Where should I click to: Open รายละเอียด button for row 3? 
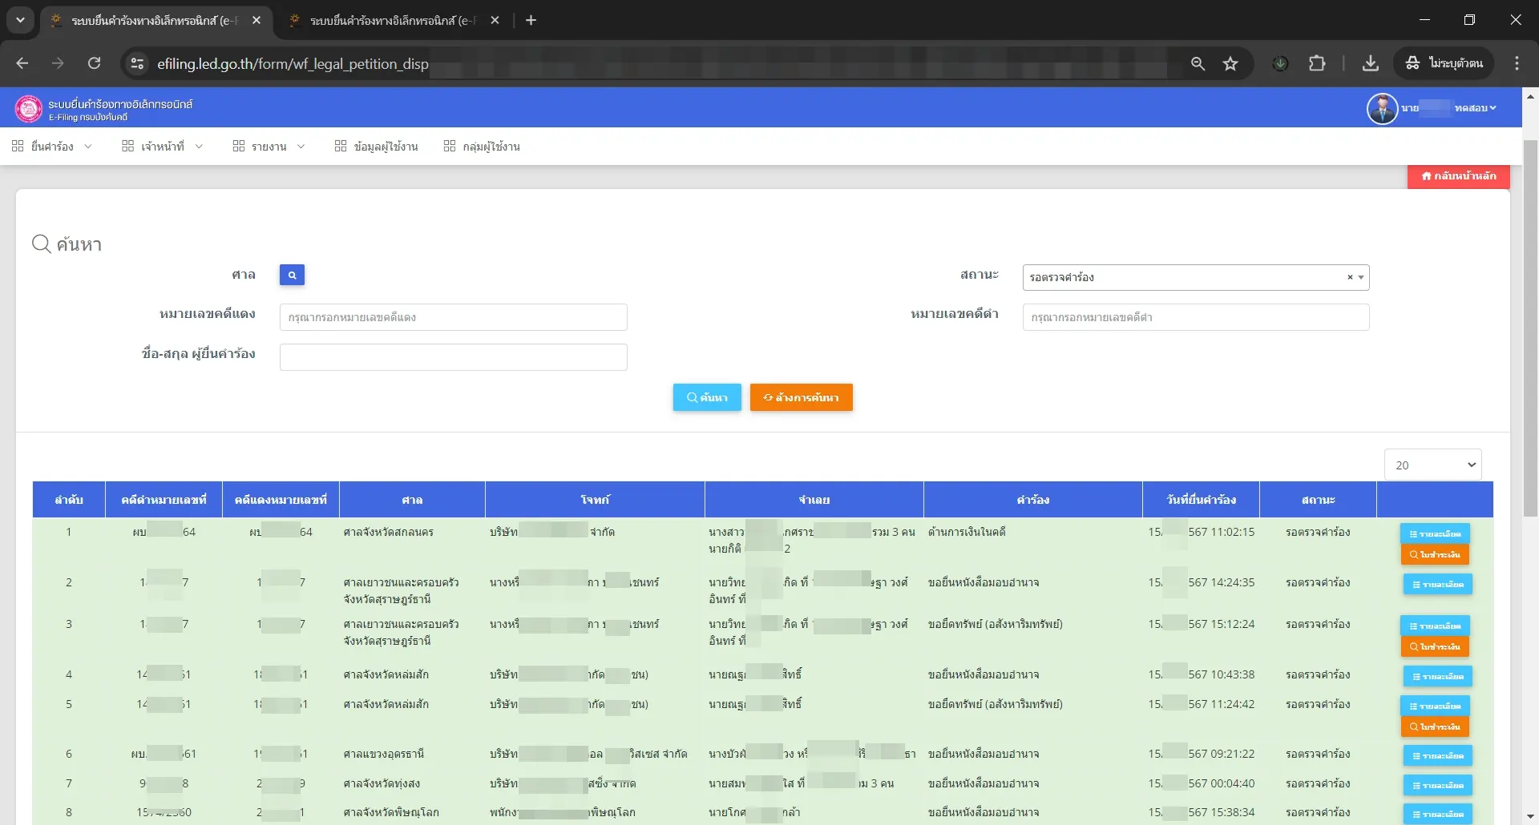tap(1435, 626)
